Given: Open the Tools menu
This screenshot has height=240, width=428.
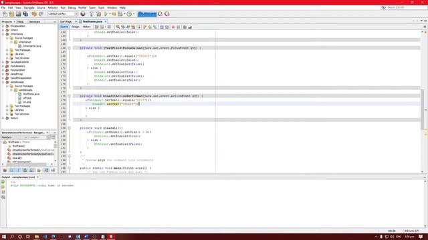Looking at the screenshot, I should (101, 7).
